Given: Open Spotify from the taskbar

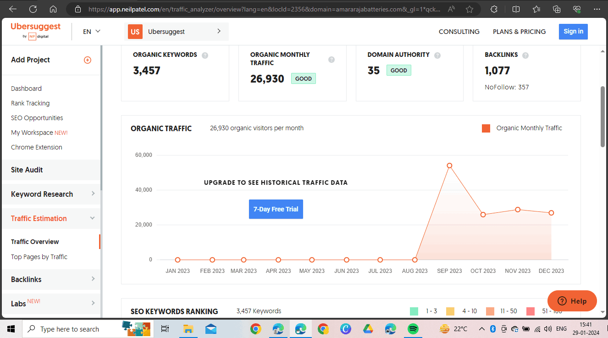Looking at the screenshot, I should click(413, 329).
